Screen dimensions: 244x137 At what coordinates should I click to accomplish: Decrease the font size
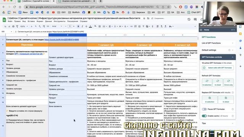click(x=66, y=26)
